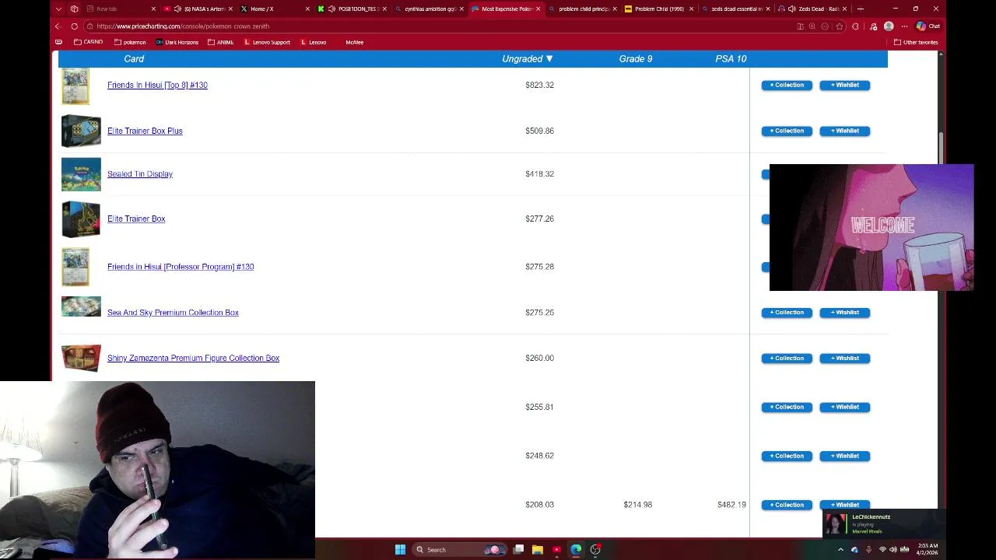Add the $255.81 item to Collection
996x560 pixels.
[787, 408]
